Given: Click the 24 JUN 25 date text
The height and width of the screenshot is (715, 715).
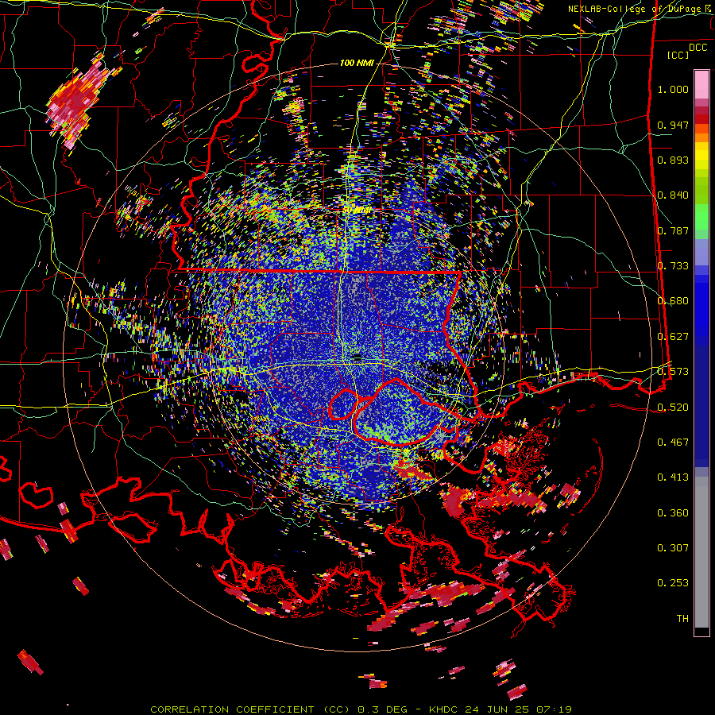Looking at the screenshot, I should (500, 709).
